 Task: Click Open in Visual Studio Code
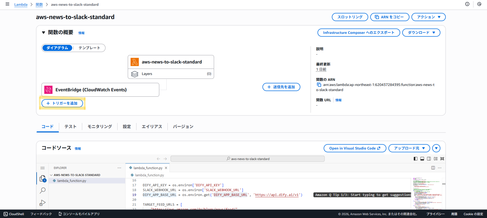(355, 148)
